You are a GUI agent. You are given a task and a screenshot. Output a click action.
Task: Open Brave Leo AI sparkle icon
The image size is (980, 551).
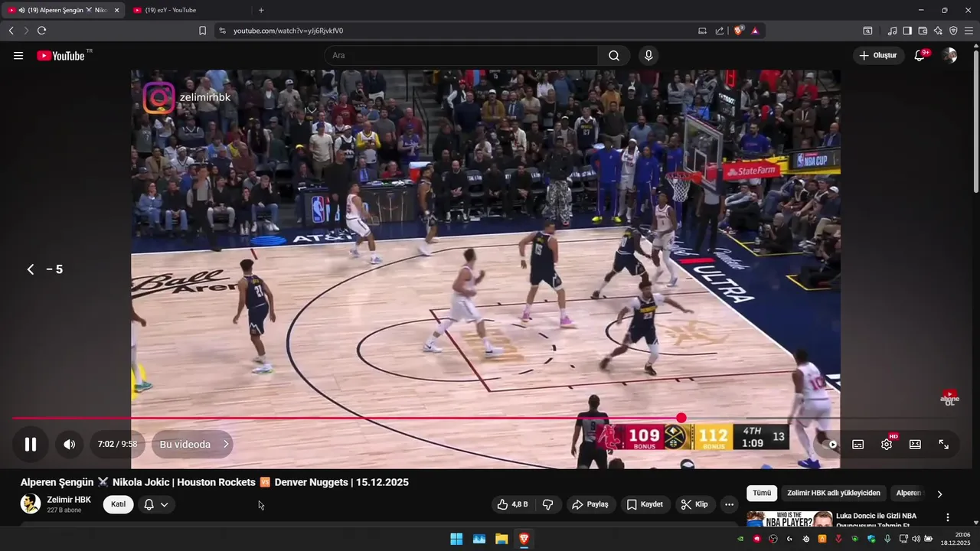[x=938, y=31]
